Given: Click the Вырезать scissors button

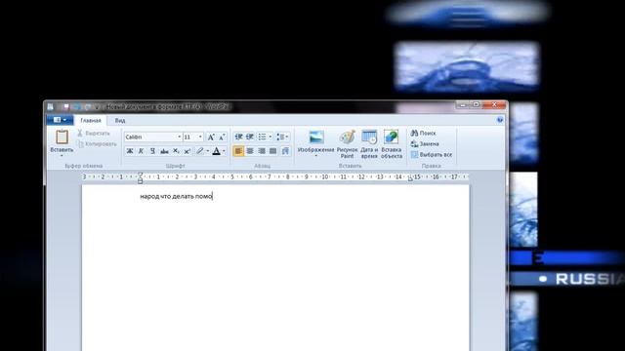Looking at the screenshot, I should pyautogui.click(x=94, y=133).
